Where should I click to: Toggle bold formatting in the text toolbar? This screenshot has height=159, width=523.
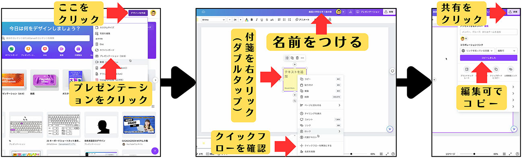point(252,19)
